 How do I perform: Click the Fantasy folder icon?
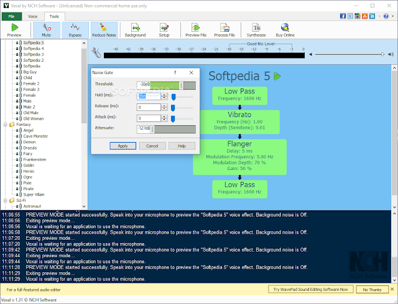(x=12, y=125)
